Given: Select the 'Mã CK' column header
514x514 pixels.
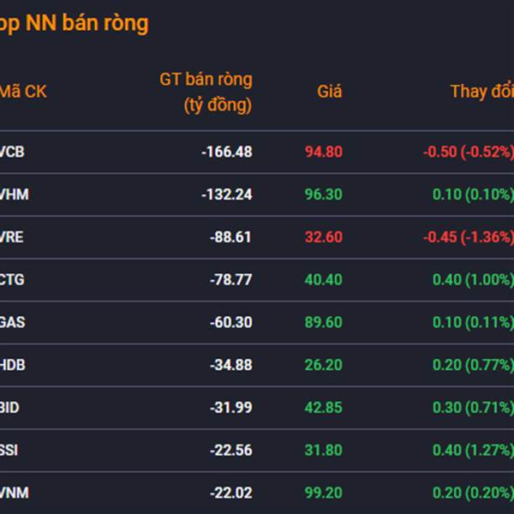Looking at the screenshot, I should 23,92.
